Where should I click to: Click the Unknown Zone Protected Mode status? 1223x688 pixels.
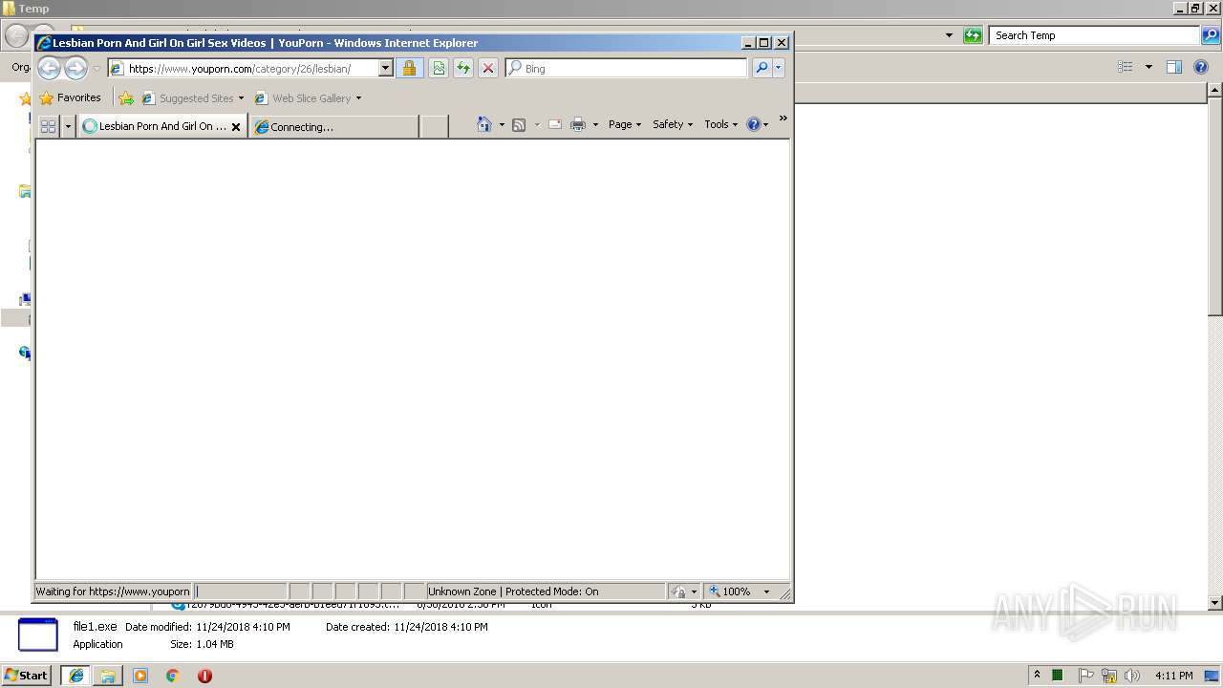pyautogui.click(x=545, y=591)
